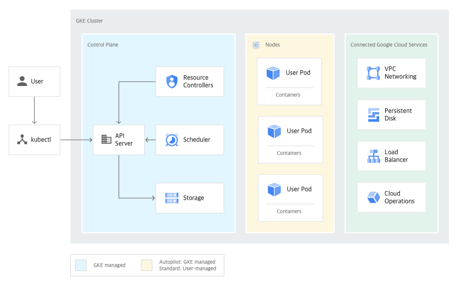Click the Load Balancer icon
The width and height of the screenshot is (464, 283).
[x=374, y=156]
